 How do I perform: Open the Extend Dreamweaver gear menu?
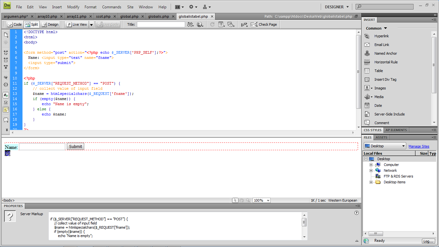click(x=193, y=7)
